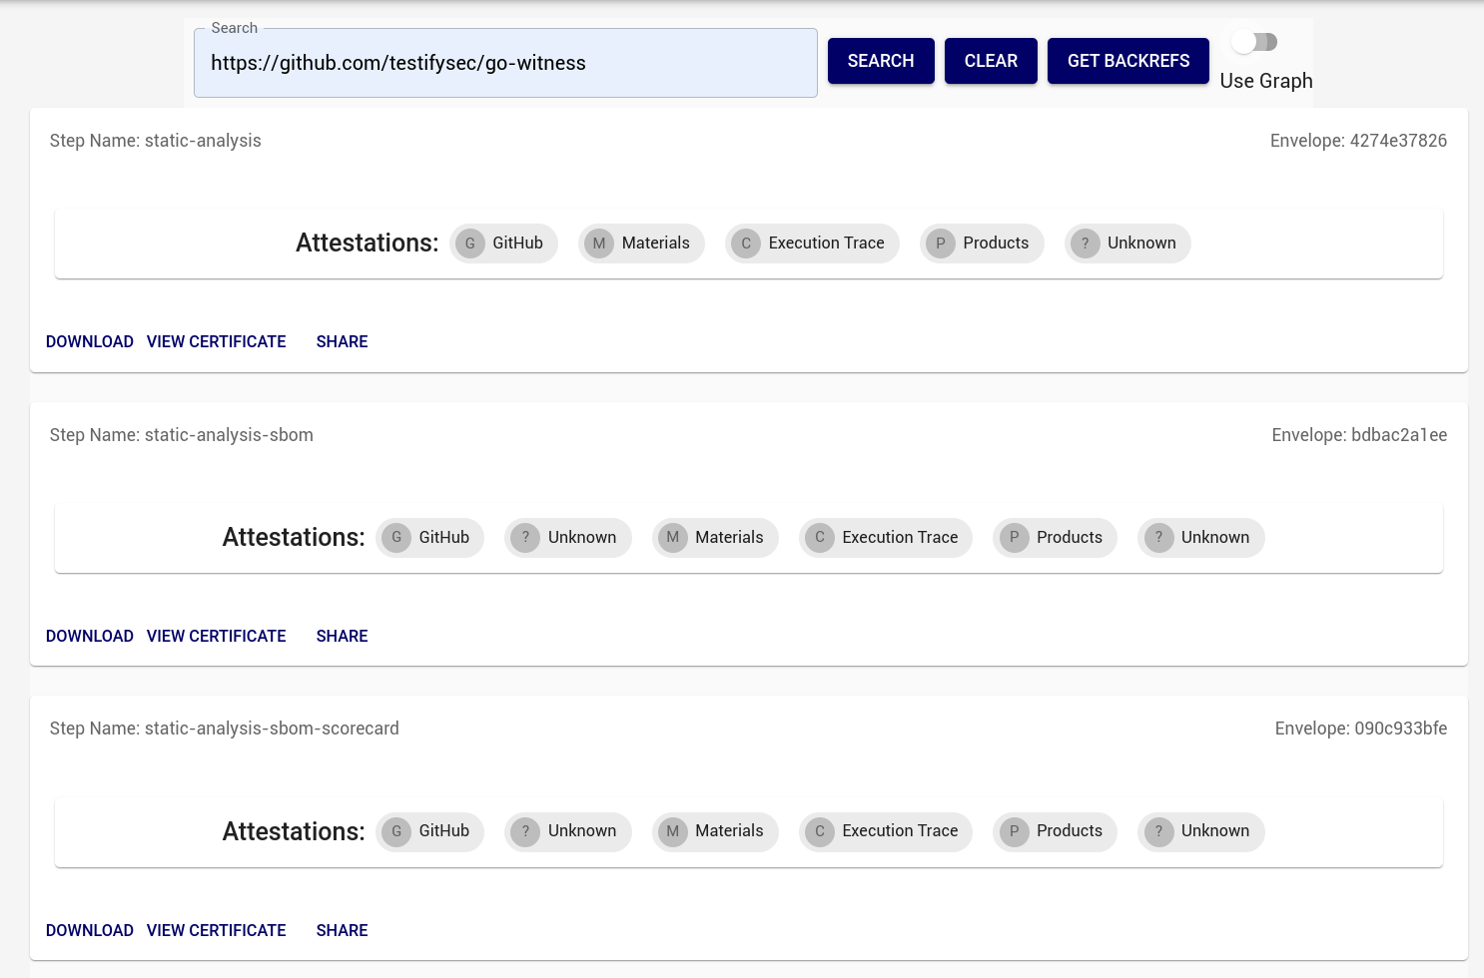Open Execution Trace chip in static-analysis card

pos(812,244)
